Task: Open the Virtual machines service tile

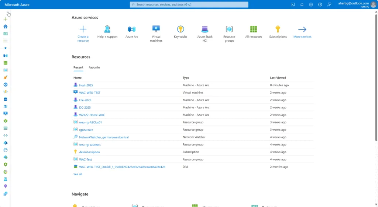Action: (156, 34)
